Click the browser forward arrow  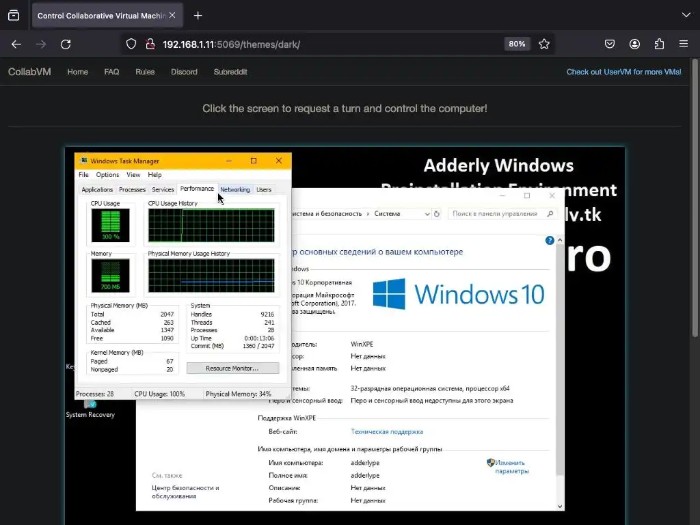click(41, 44)
